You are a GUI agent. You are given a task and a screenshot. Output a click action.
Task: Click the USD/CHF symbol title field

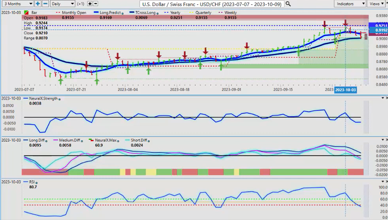tap(212, 4)
